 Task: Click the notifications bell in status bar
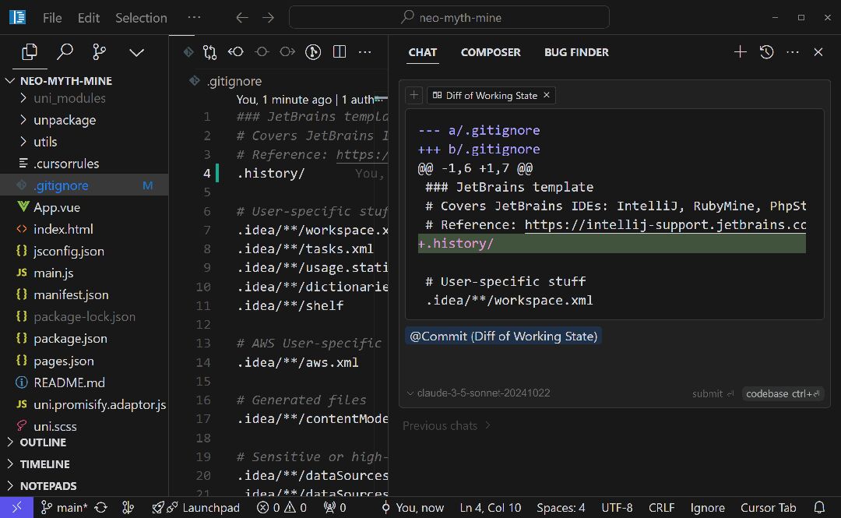point(819,507)
